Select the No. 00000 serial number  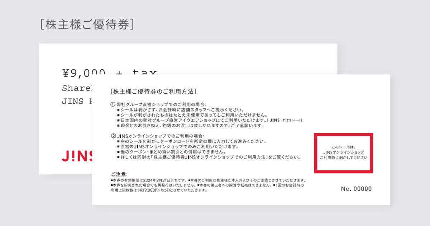[x=356, y=189]
